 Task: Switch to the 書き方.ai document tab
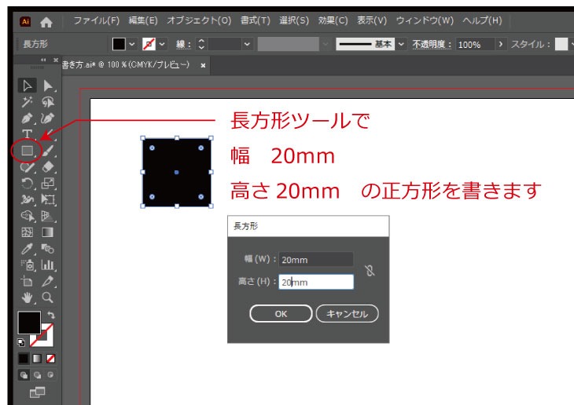tap(126, 64)
